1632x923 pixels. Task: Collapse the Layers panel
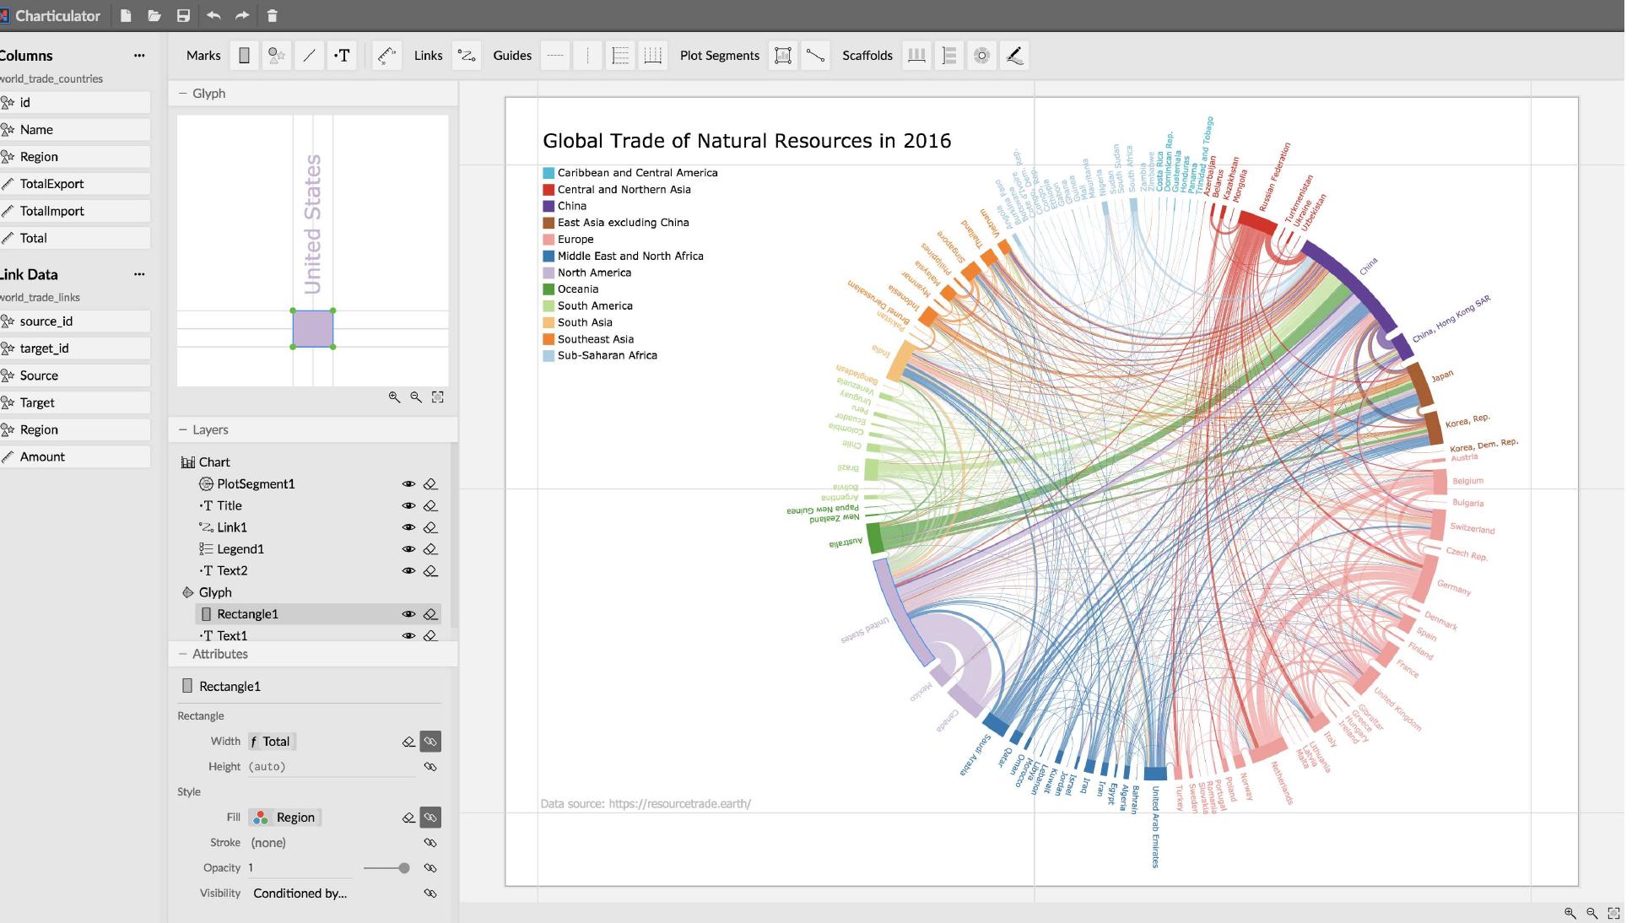click(182, 429)
